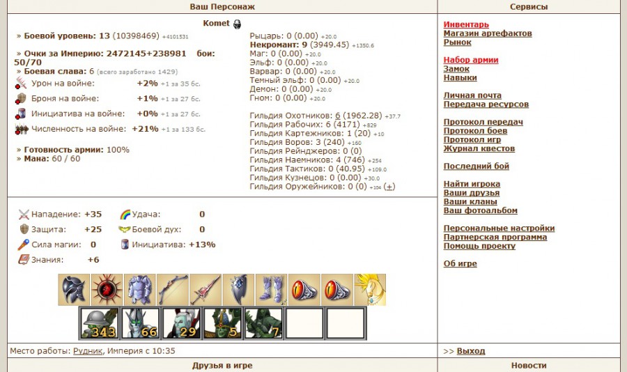Click the golden horse mount icon
The image size is (627, 372).
(371, 290)
